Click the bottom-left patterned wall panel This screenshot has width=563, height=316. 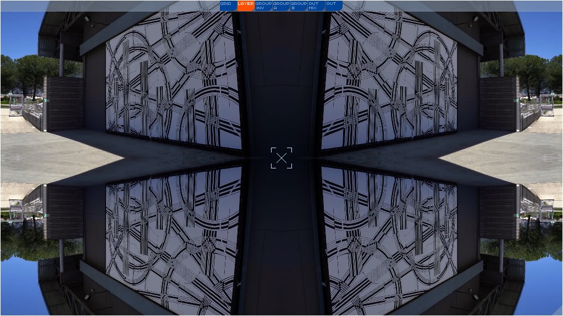click(173, 236)
